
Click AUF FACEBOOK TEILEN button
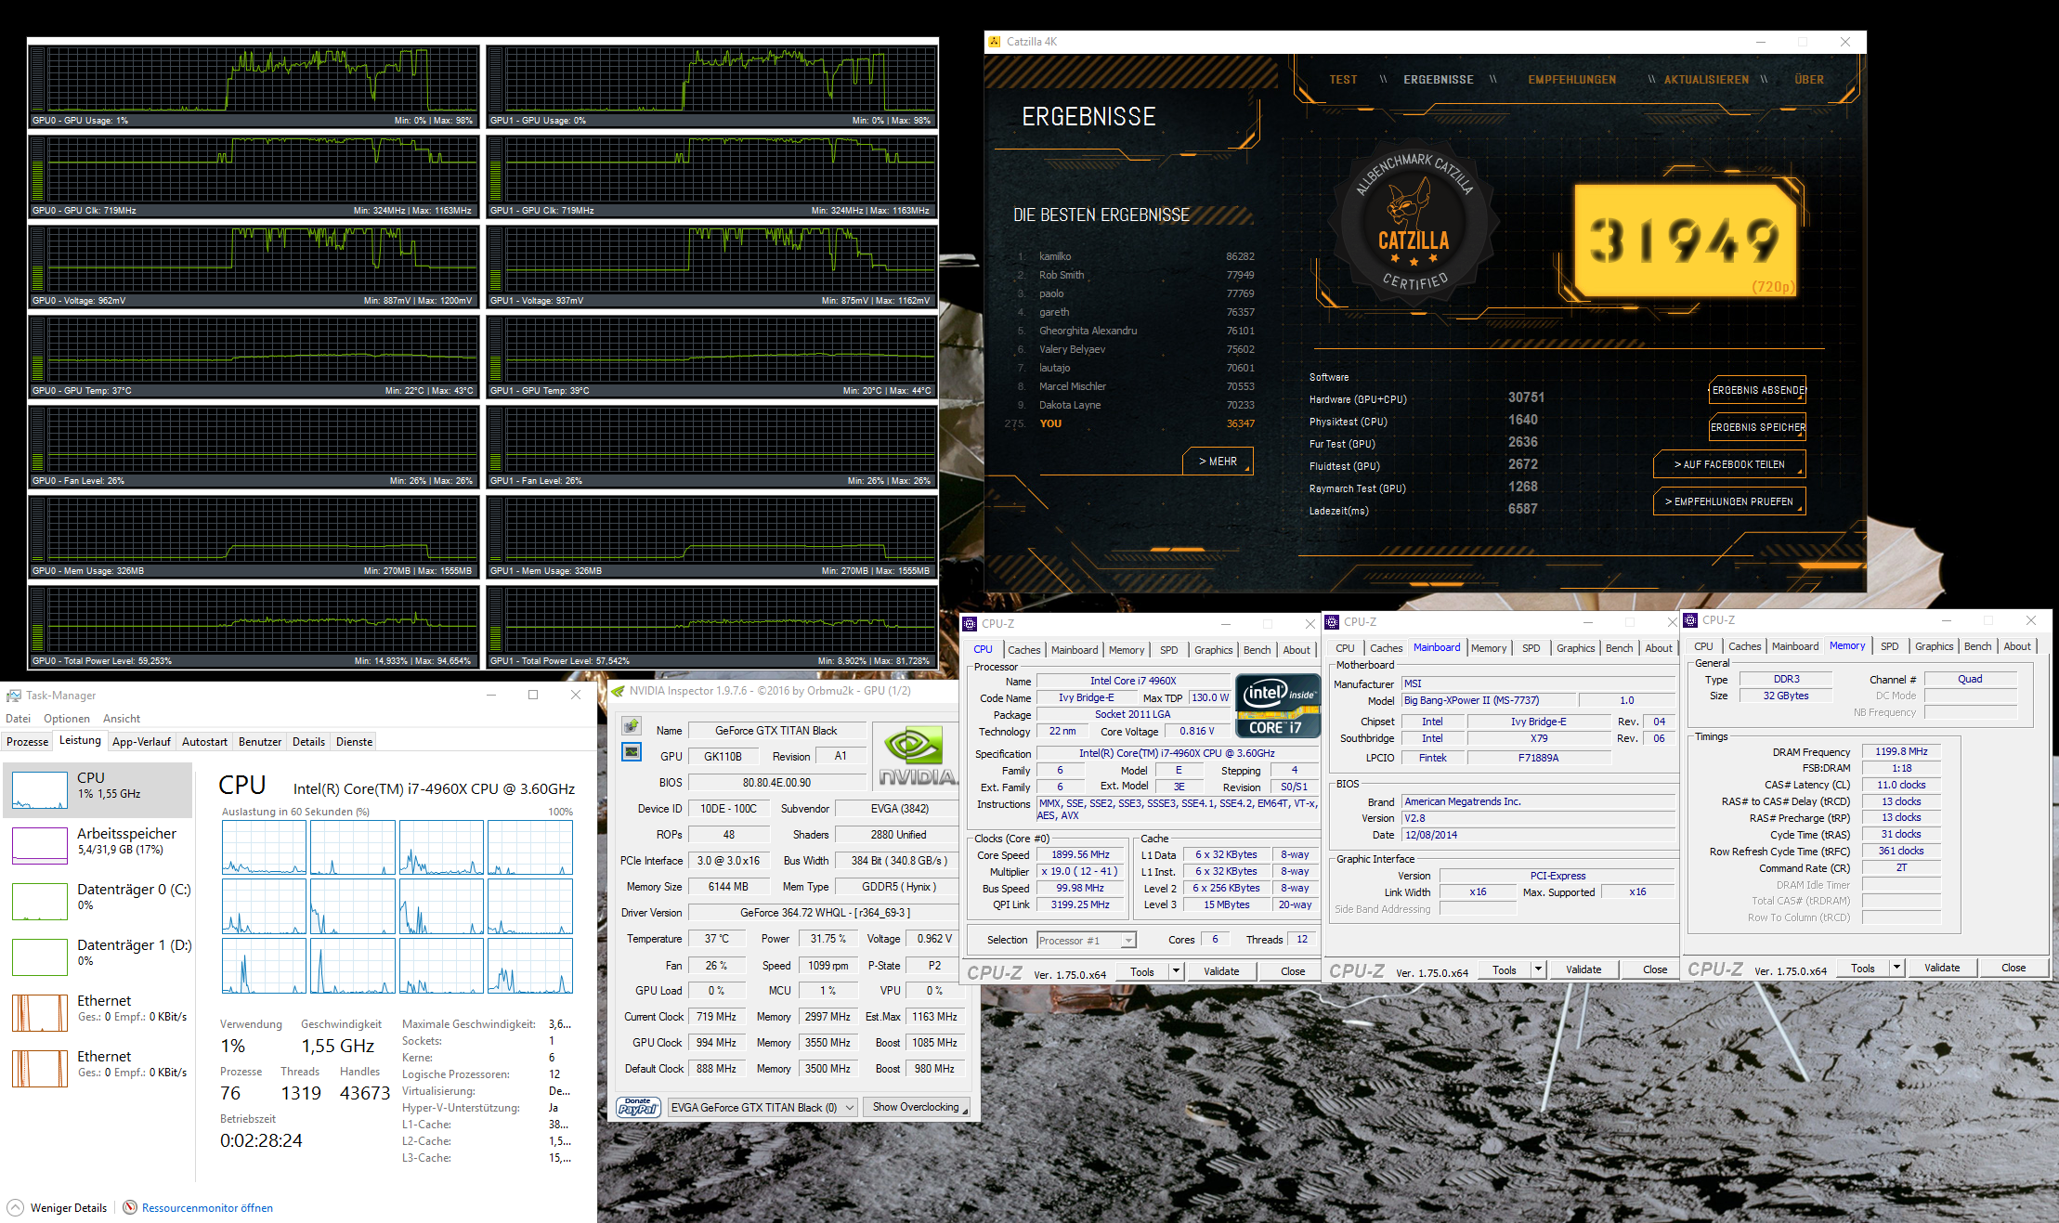coord(1729,464)
